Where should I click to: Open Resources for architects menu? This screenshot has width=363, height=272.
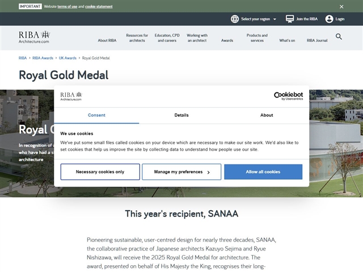(137, 38)
